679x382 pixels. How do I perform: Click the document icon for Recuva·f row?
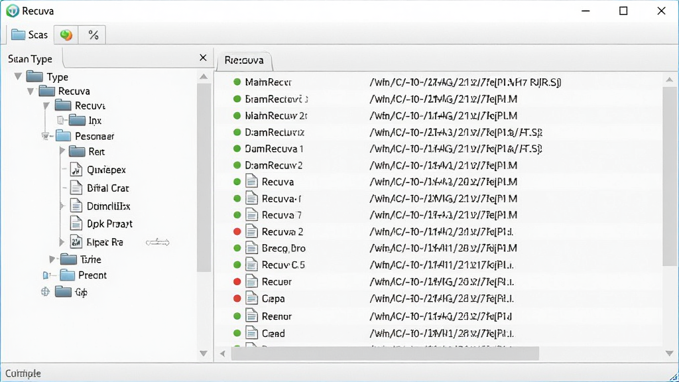click(x=251, y=198)
